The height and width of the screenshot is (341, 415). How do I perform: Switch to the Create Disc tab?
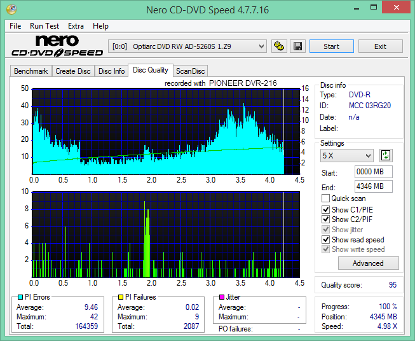point(73,71)
